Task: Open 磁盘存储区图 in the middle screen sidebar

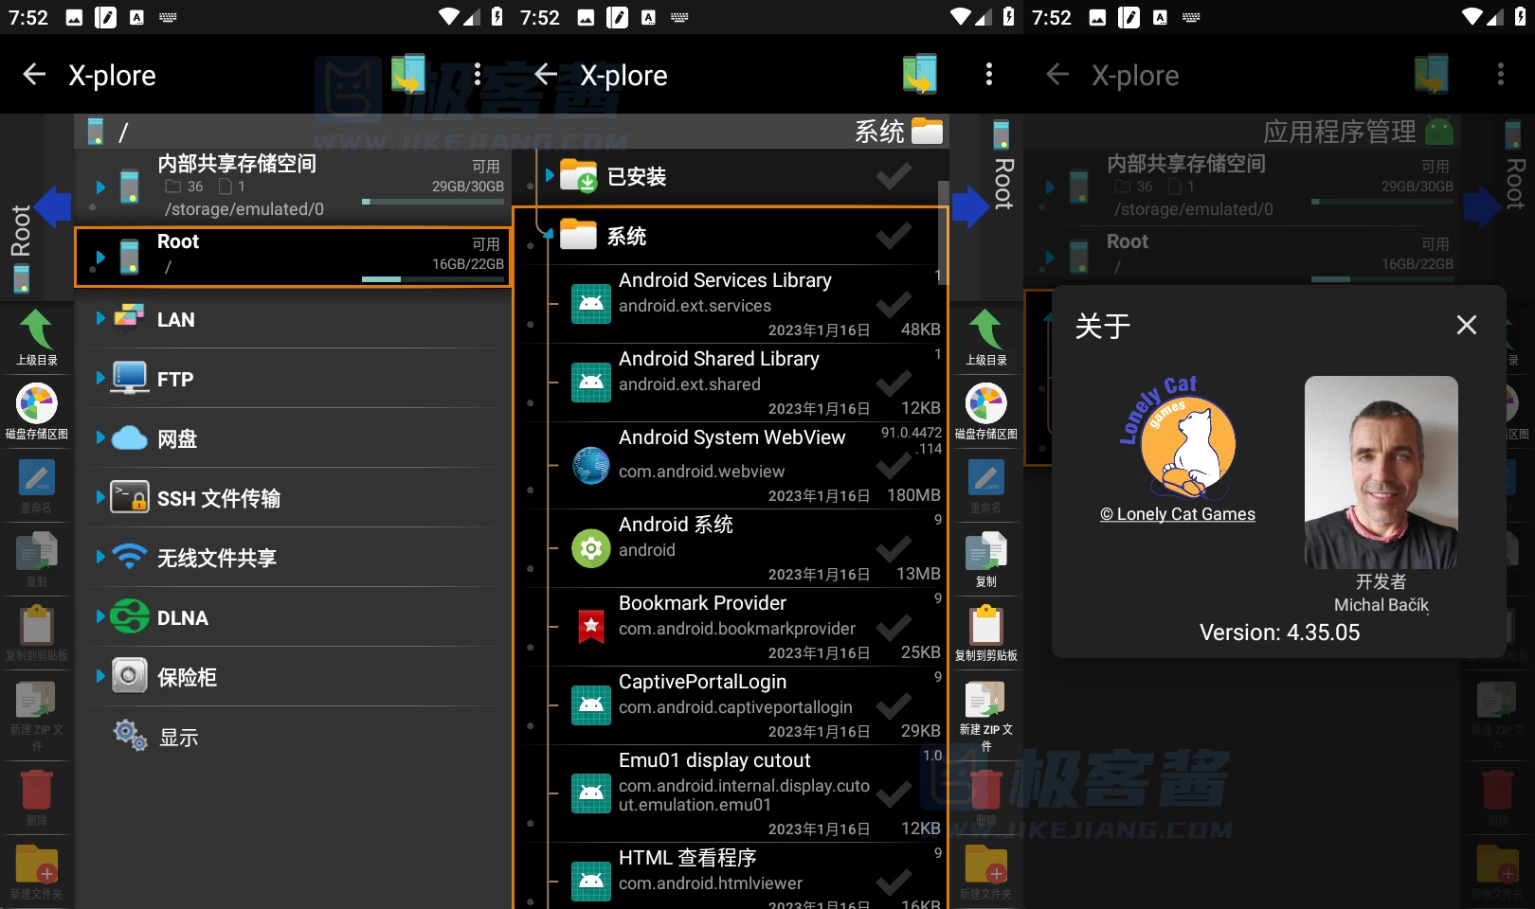Action: point(985,412)
